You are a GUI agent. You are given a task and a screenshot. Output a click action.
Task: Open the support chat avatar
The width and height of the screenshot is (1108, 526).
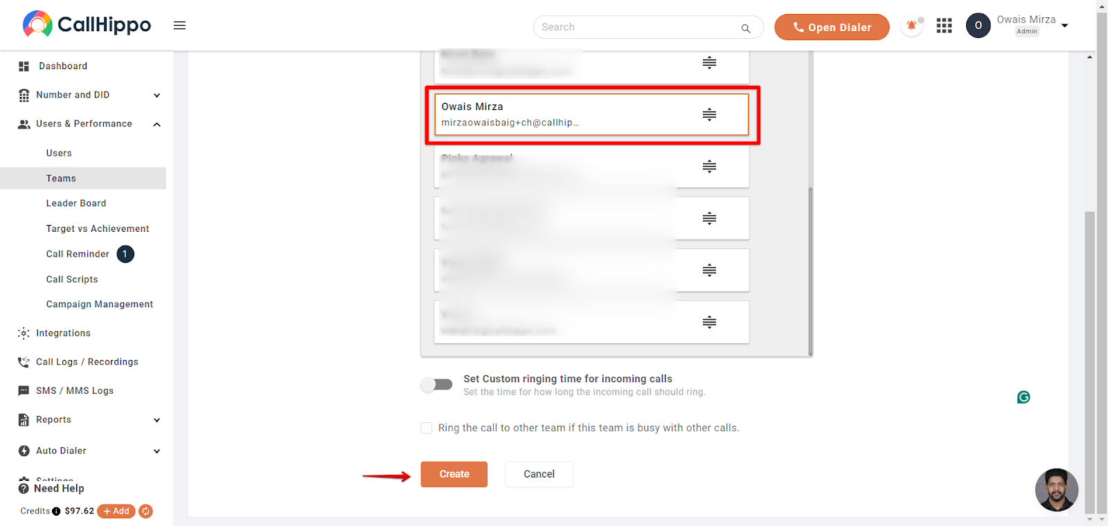pos(1057,490)
